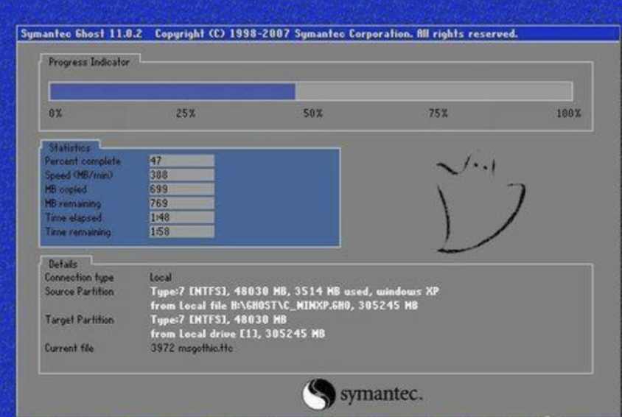Select the Percent complete value field
Viewport: 622px width, 417px height.
[x=181, y=161]
